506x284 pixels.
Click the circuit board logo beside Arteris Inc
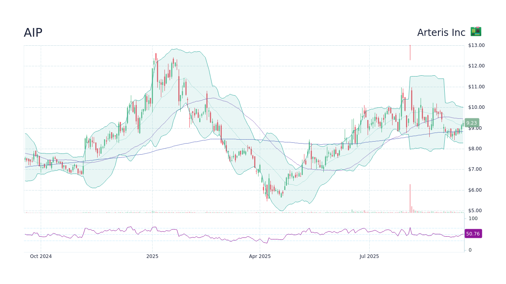coord(476,32)
